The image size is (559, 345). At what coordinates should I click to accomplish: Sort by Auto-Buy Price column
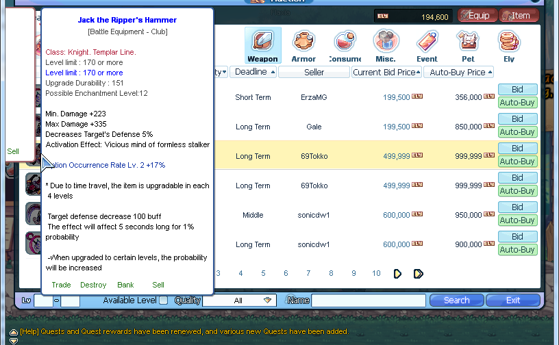click(458, 73)
